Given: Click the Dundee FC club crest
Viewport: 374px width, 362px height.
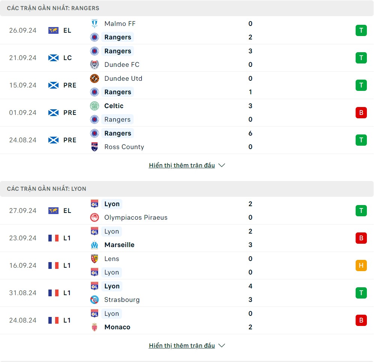Looking at the screenshot, I should tap(95, 65).
